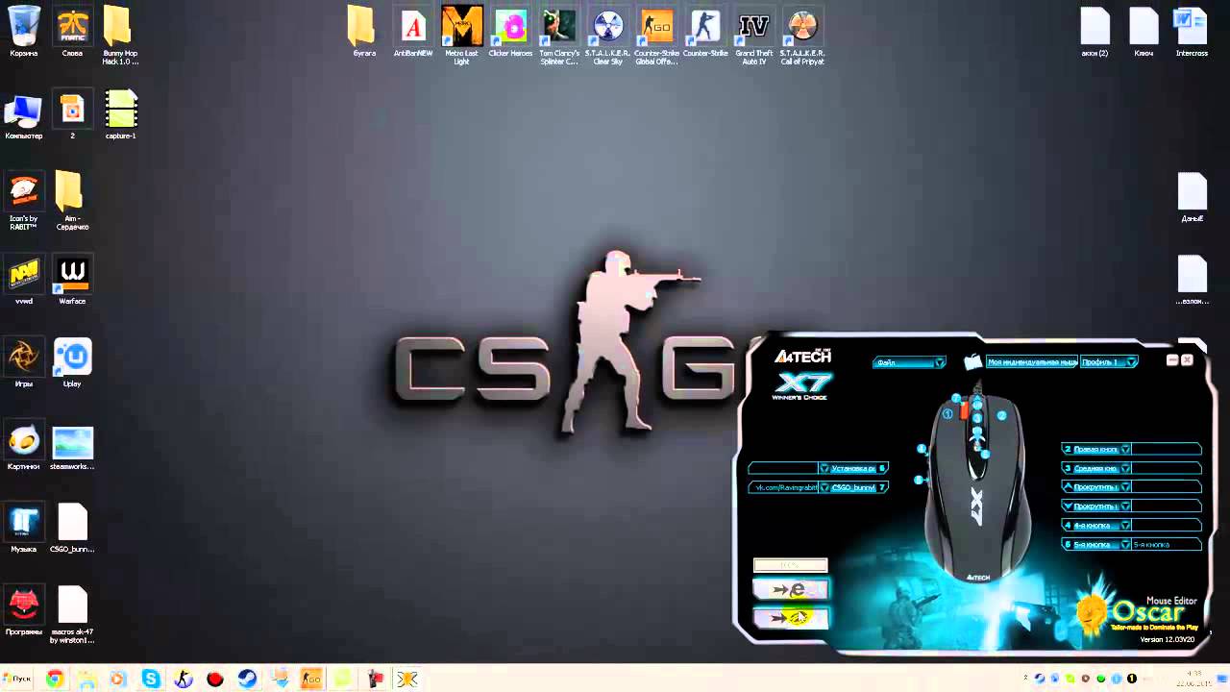Image resolution: width=1230 pixels, height=692 pixels.
Task: Click the button with arrow and 'e' icon
Action: pyautogui.click(x=790, y=588)
